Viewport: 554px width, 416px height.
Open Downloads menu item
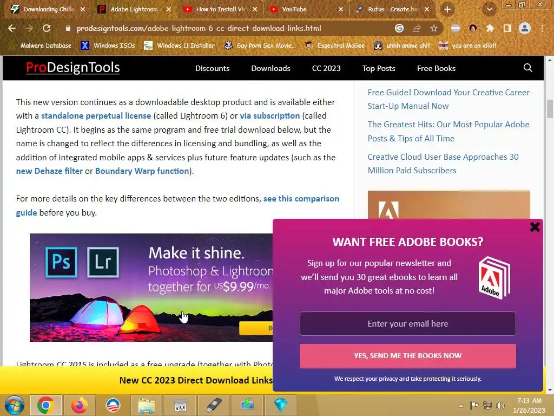coord(271,68)
